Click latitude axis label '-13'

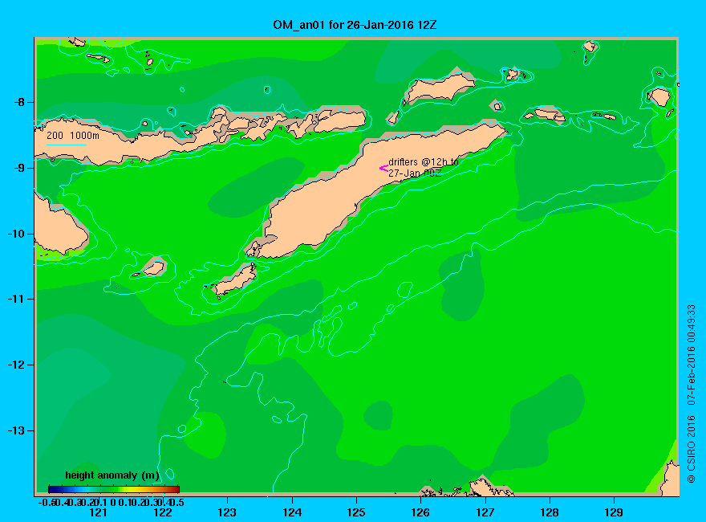pos(16,430)
